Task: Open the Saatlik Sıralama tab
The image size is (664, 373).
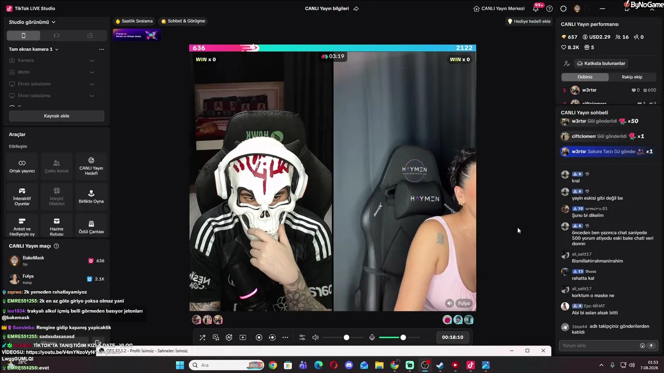Action: 134,21
